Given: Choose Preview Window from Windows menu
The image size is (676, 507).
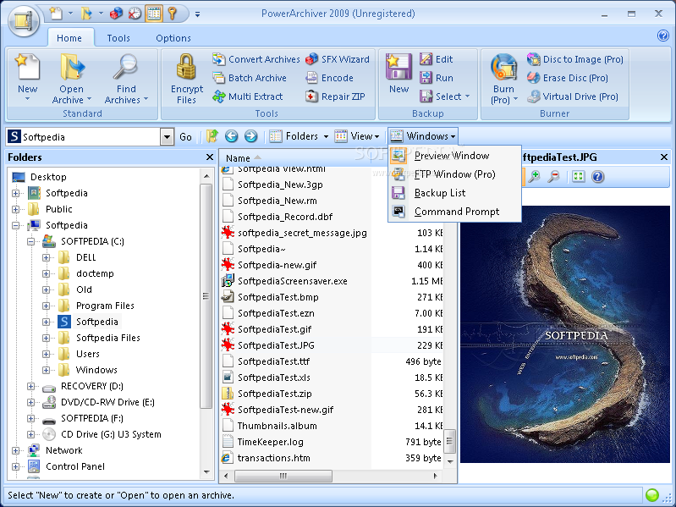Looking at the screenshot, I should pos(454,156).
